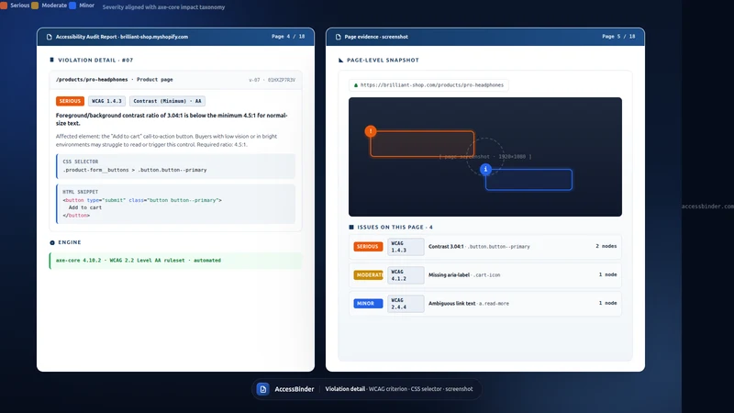Click the Violation detail caption text
Image resolution: width=734 pixels, height=413 pixels.
(345, 389)
